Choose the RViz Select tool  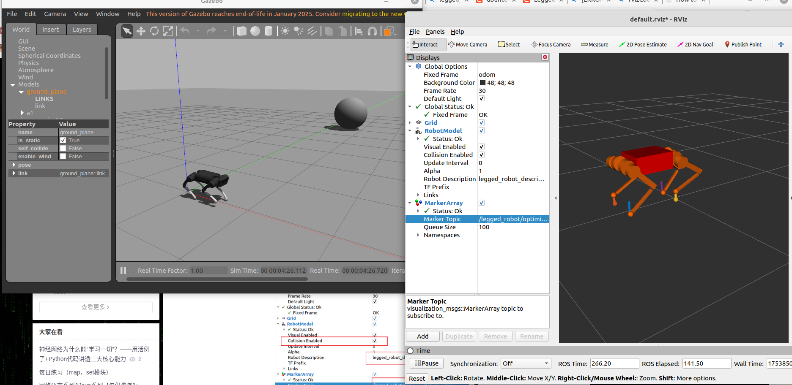tap(509, 44)
